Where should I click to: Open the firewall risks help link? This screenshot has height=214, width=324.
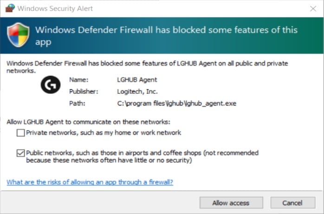(90, 182)
